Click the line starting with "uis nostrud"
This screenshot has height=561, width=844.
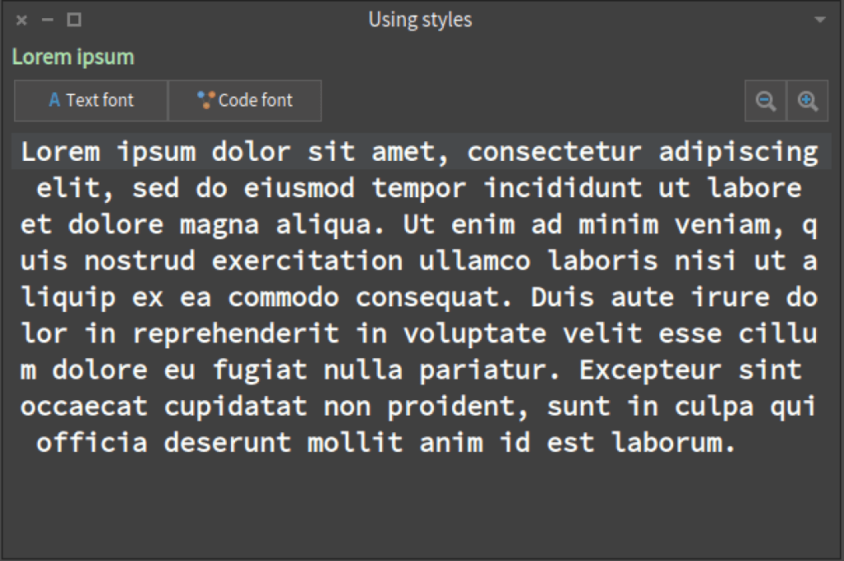coord(419,261)
